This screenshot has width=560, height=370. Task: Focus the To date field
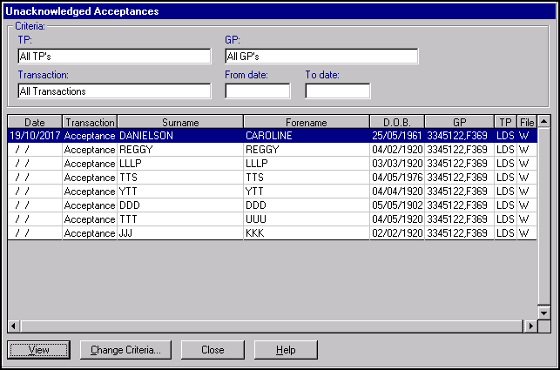click(x=337, y=91)
